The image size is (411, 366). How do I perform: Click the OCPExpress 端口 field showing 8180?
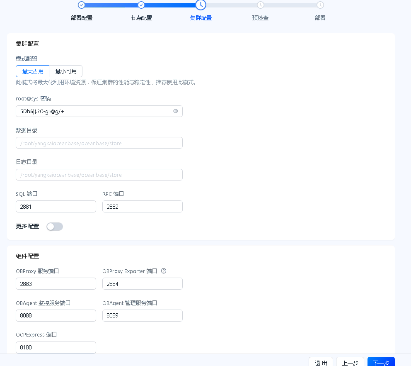pos(56,347)
